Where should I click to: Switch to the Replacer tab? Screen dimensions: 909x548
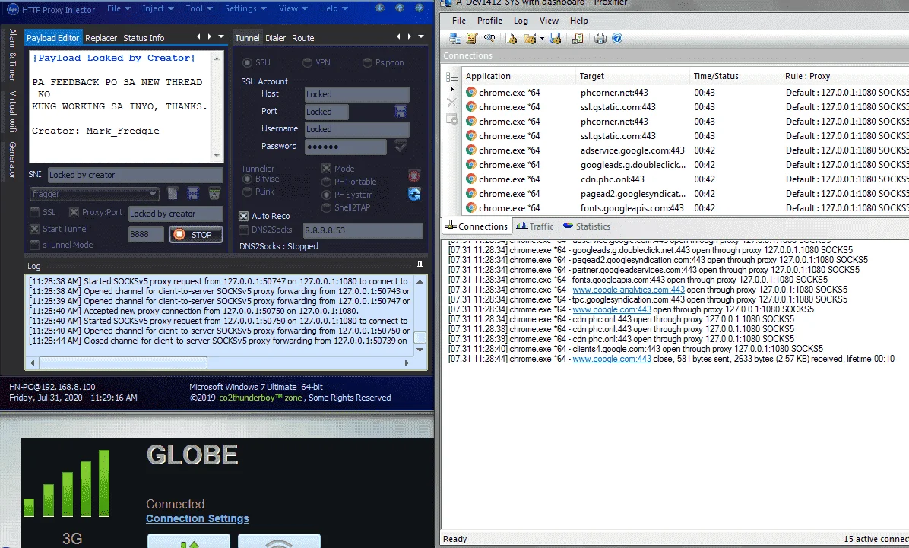click(x=101, y=38)
